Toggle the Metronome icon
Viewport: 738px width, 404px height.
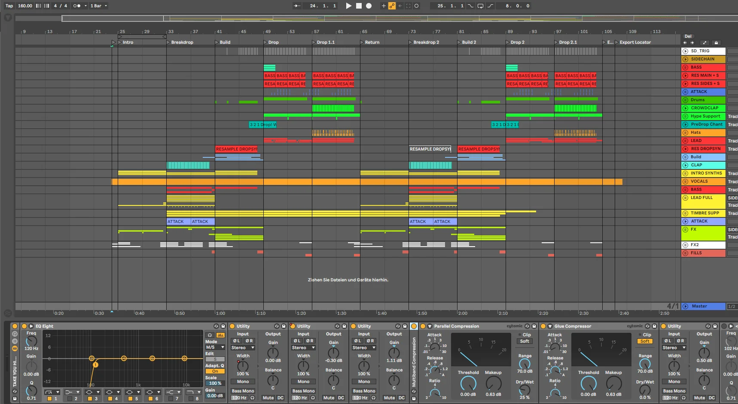[x=76, y=6]
